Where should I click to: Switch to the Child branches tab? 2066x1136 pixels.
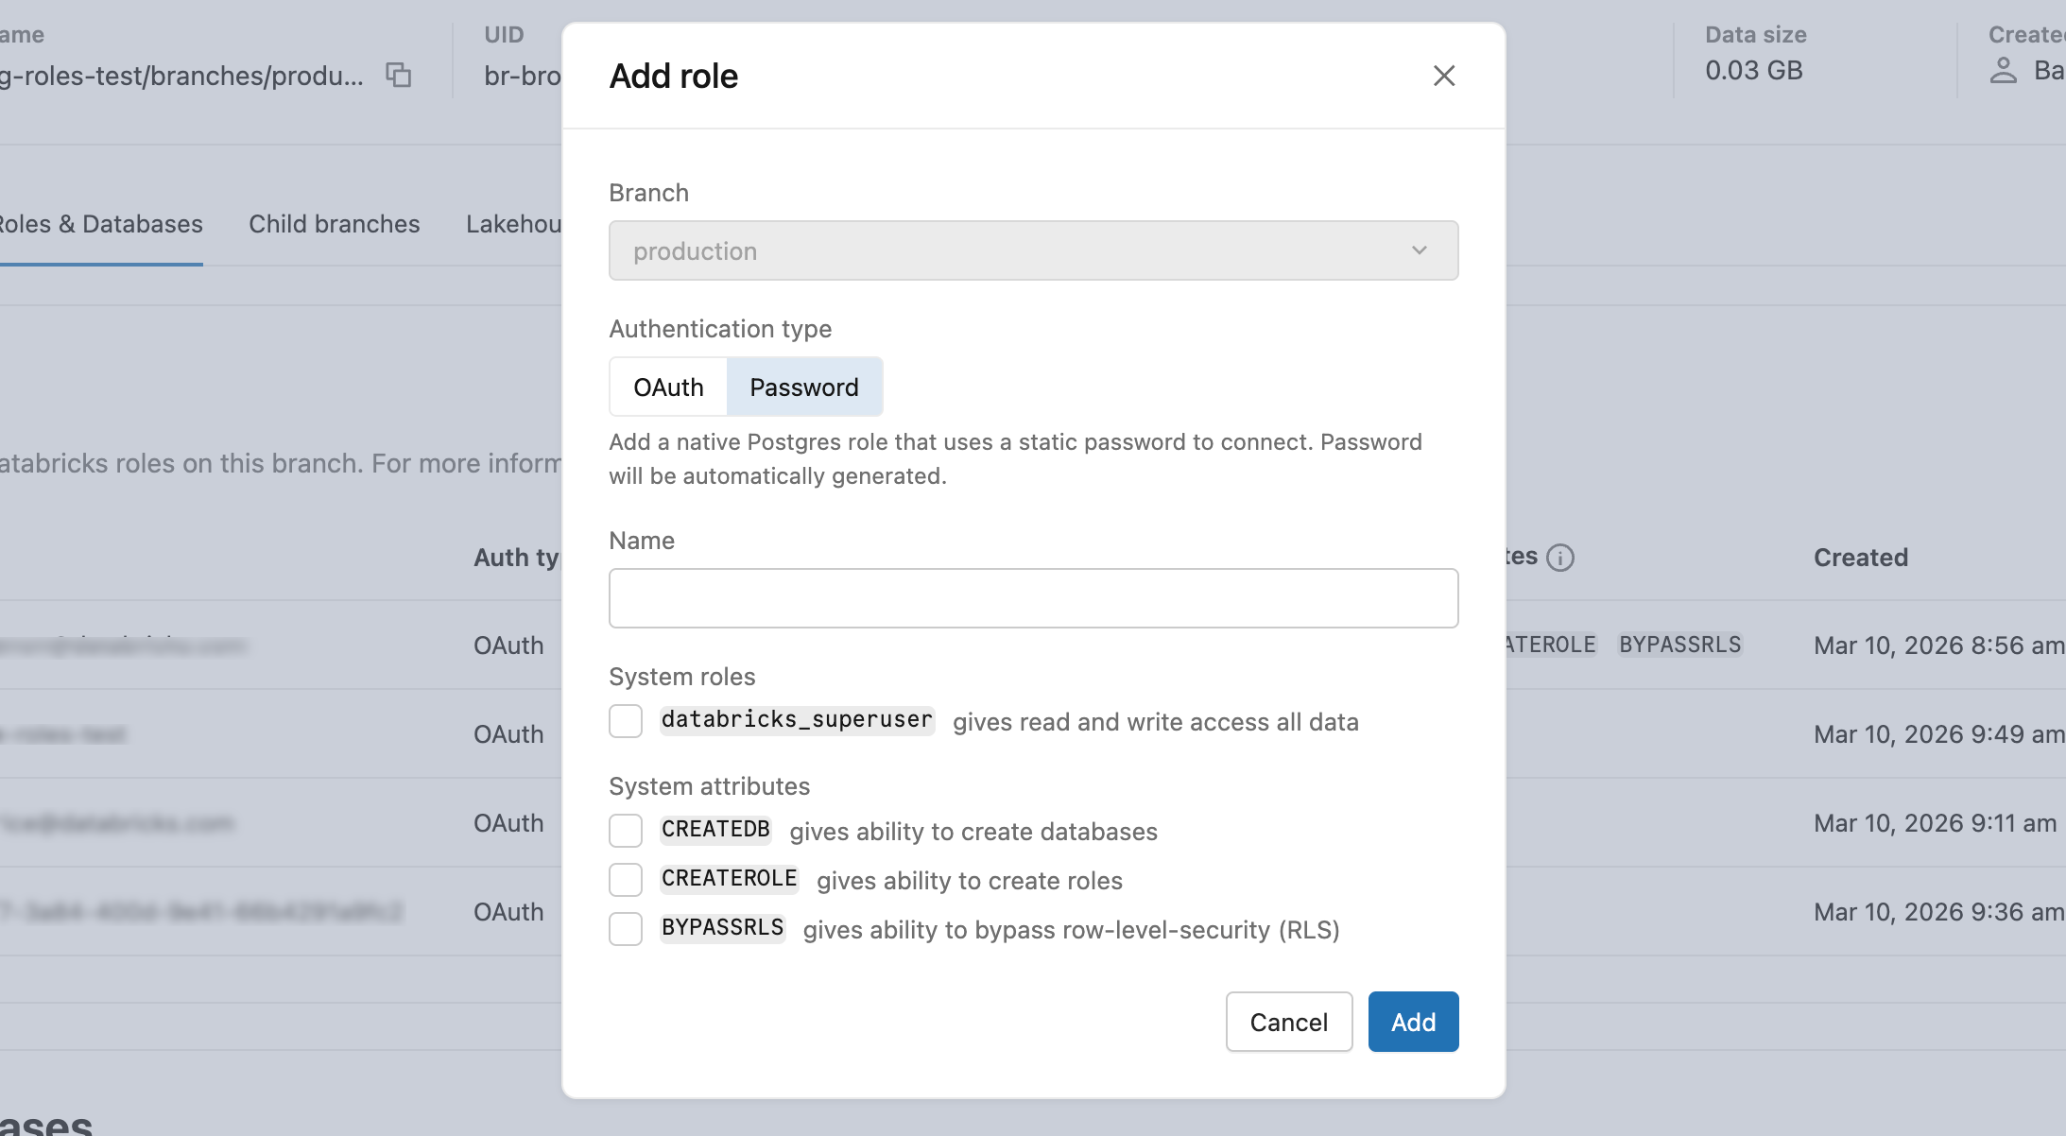pos(334,224)
